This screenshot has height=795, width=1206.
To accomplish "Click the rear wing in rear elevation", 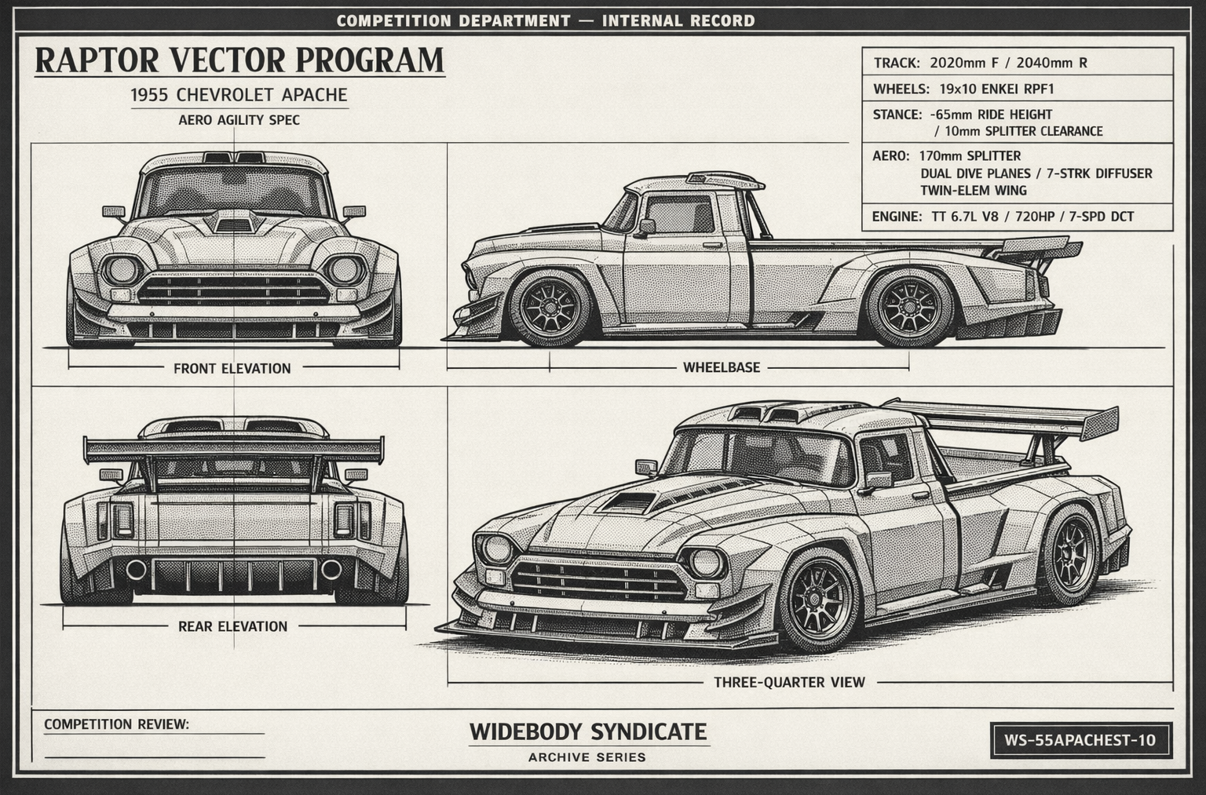I will (x=234, y=450).
